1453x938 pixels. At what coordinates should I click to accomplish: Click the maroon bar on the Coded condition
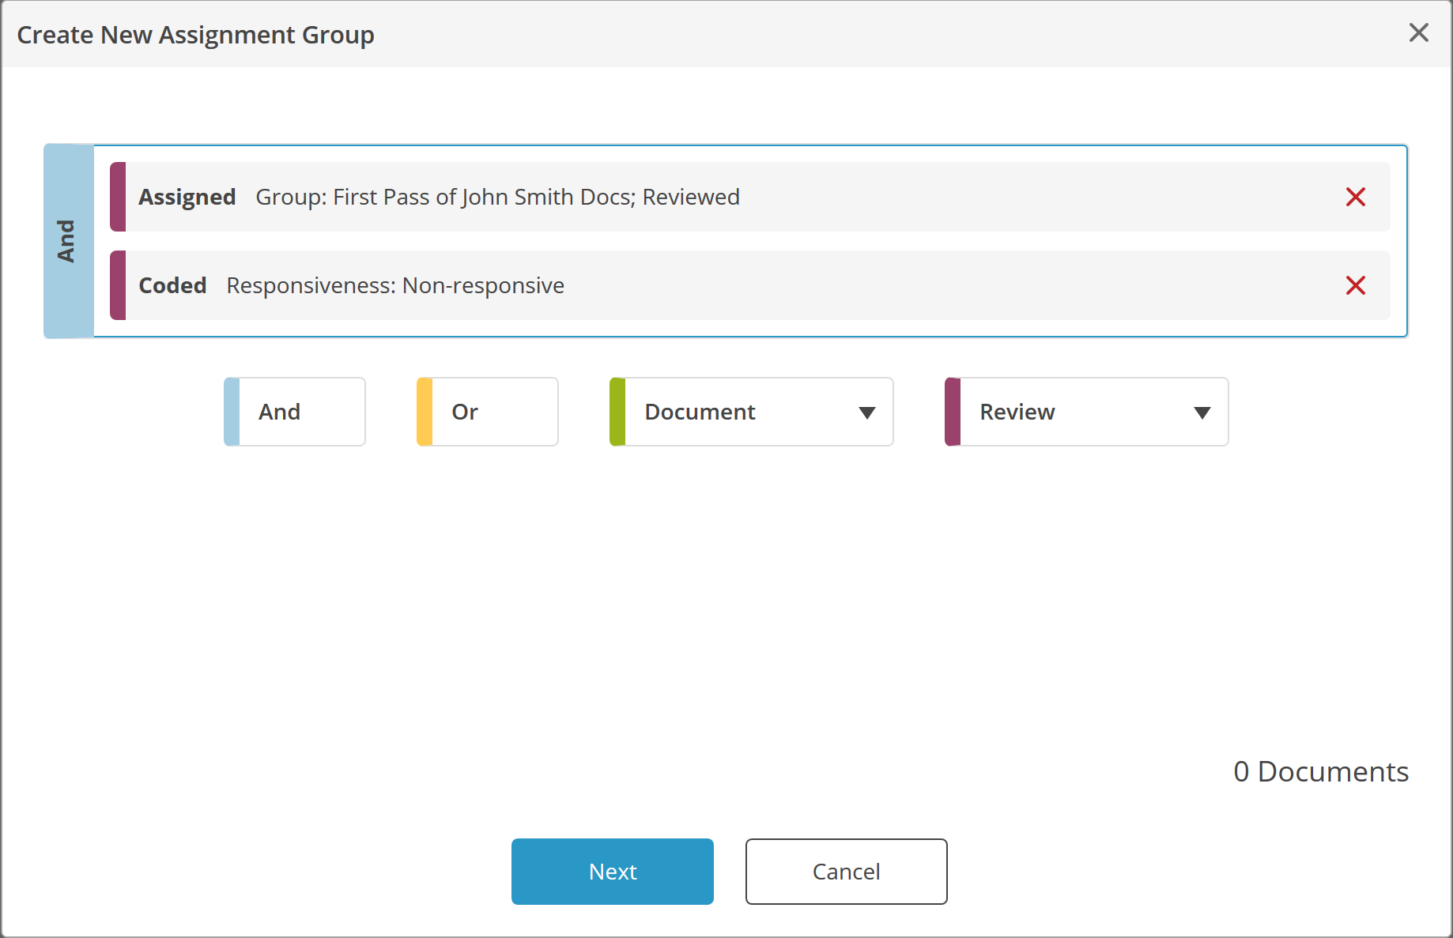(x=117, y=285)
